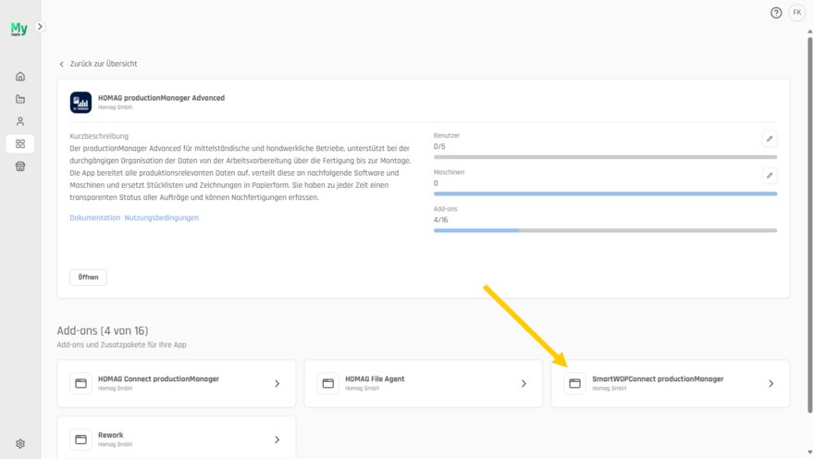This screenshot has height=459, width=814.
Task: Open settings gear in sidebar
Action: (20, 443)
